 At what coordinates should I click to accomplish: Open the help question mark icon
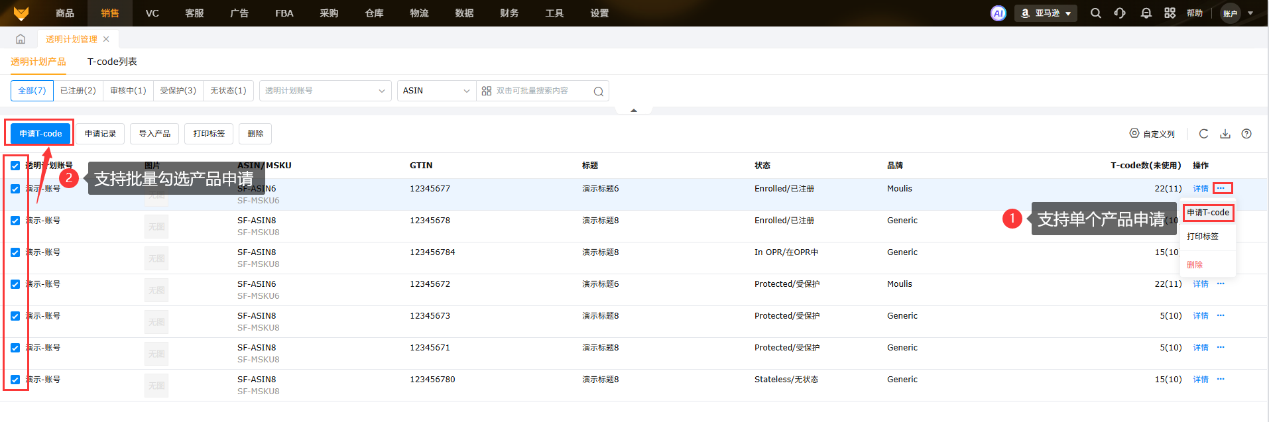(1246, 134)
